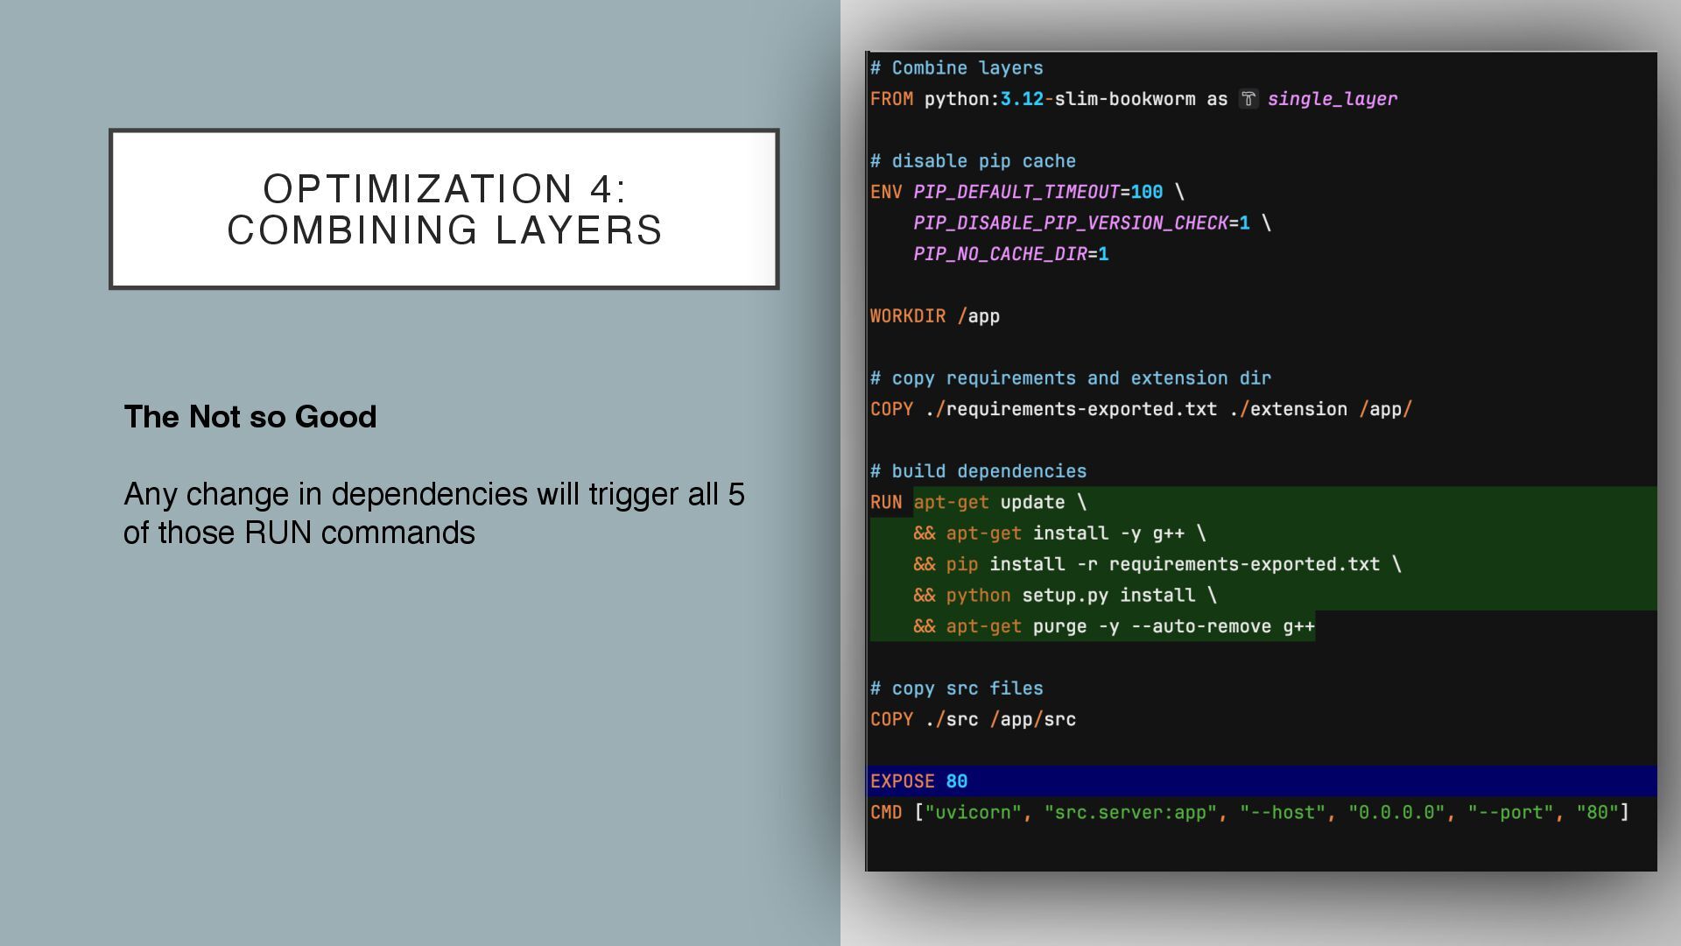Click the CMD keyword on the last line

pyautogui.click(x=886, y=813)
